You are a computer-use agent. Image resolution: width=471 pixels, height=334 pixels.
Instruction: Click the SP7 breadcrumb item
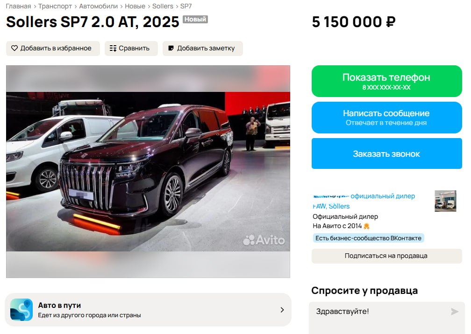(x=186, y=6)
